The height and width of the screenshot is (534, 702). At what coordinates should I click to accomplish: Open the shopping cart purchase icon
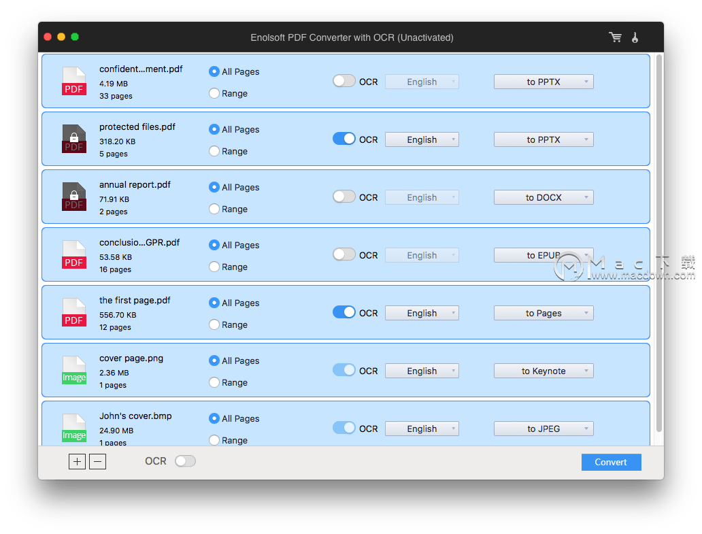[615, 37]
